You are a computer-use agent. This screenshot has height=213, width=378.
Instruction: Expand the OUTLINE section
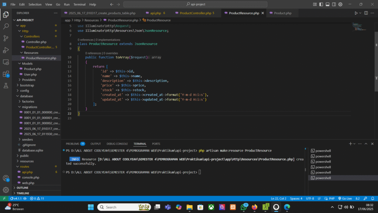22,187
